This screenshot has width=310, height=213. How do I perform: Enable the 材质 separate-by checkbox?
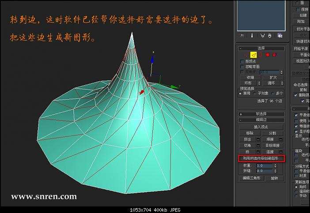[x=296, y=176]
